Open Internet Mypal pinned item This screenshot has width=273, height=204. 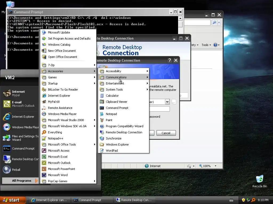tap(20, 93)
